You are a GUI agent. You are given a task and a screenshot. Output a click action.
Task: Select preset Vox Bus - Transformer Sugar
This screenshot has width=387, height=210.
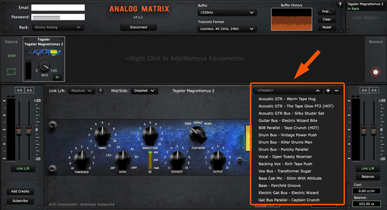pos(285,171)
